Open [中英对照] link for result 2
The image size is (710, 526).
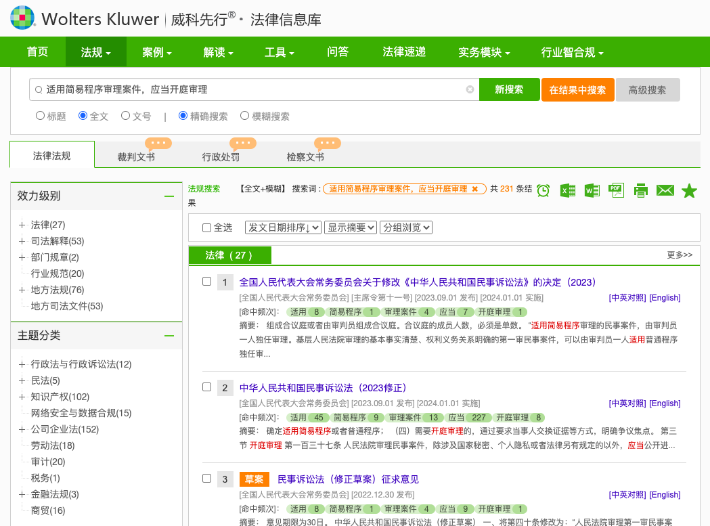click(x=627, y=403)
